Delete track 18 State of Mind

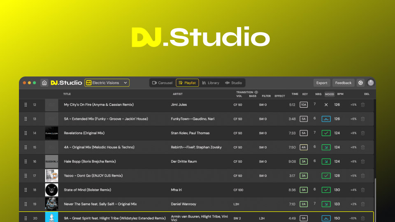pyautogui.click(x=363, y=190)
